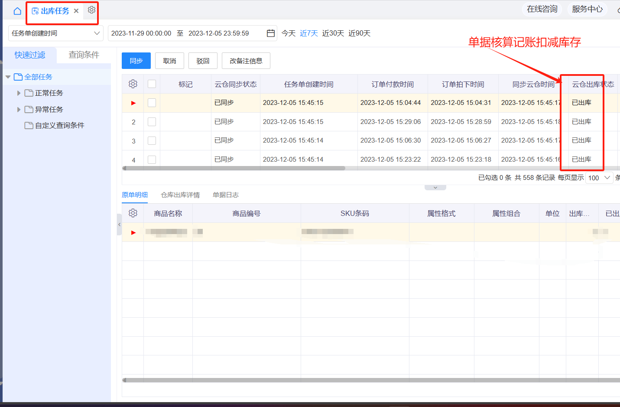Switch to 快速过滤 tab
This screenshot has width=620, height=407.
(x=30, y=55)
